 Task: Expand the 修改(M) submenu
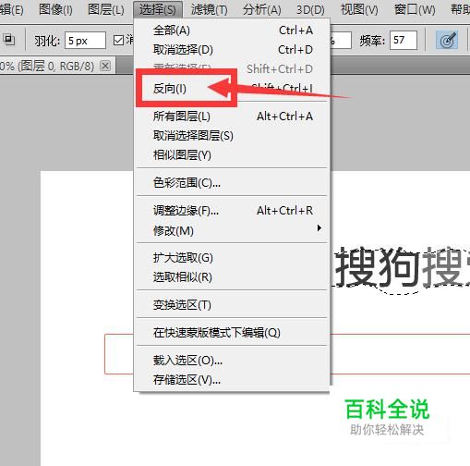point(233,230)
